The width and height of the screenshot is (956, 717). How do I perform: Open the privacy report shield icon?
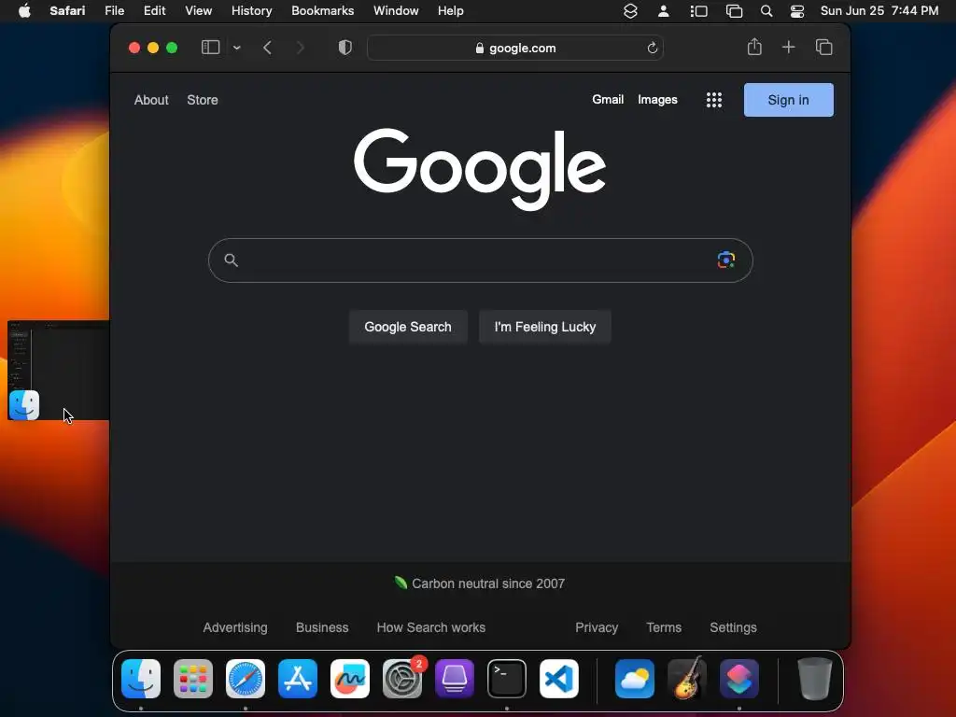click(345, 48)
